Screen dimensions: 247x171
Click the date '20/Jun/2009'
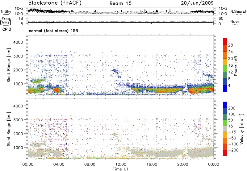pyautogui.click(x=197, y=3)
